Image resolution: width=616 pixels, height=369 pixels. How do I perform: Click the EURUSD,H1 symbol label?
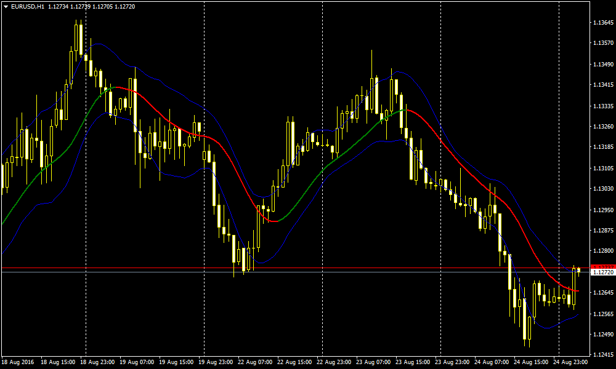[28, 6]
